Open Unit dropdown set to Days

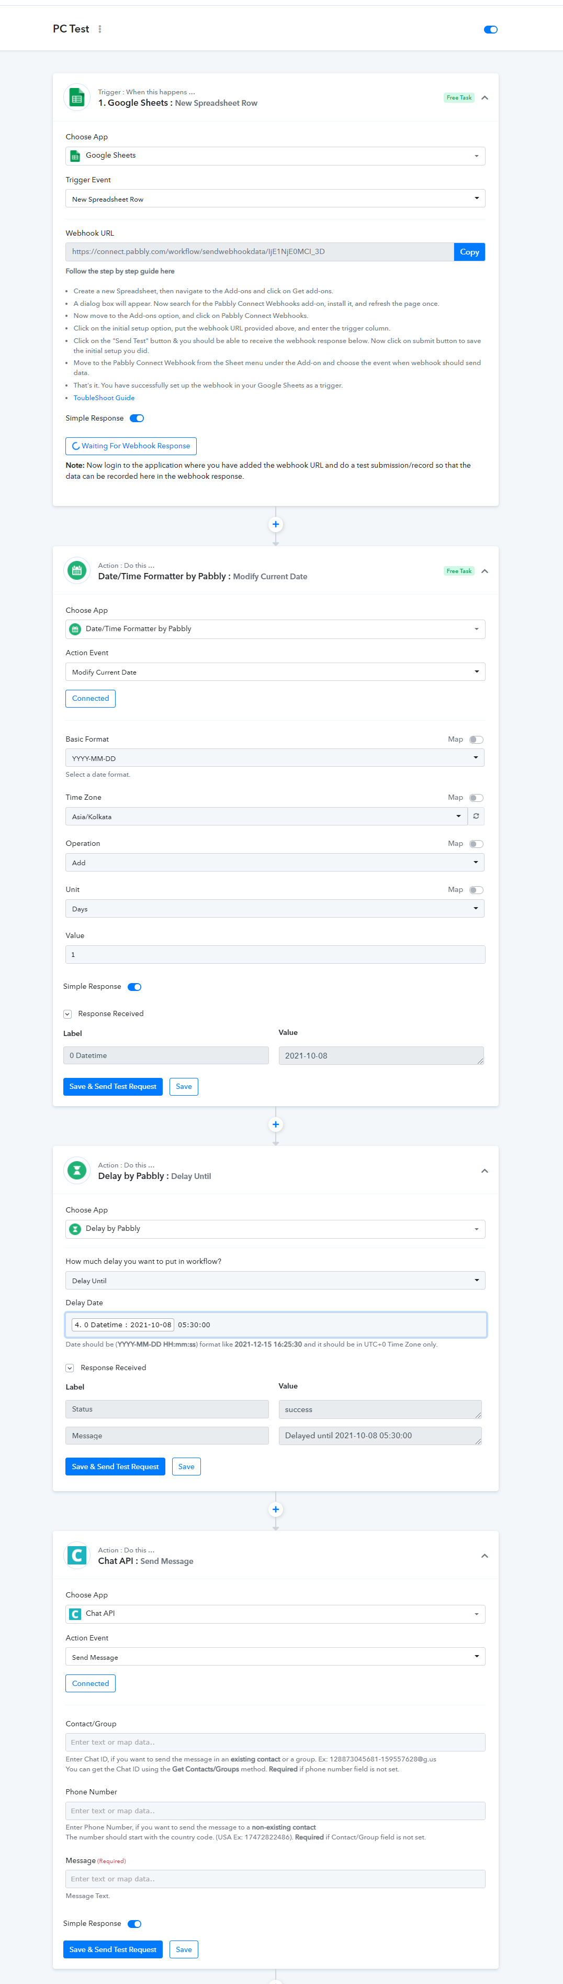tap(275, 909)
